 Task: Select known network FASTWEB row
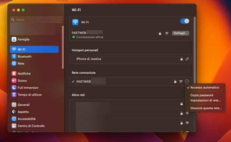tap(131, 82)
